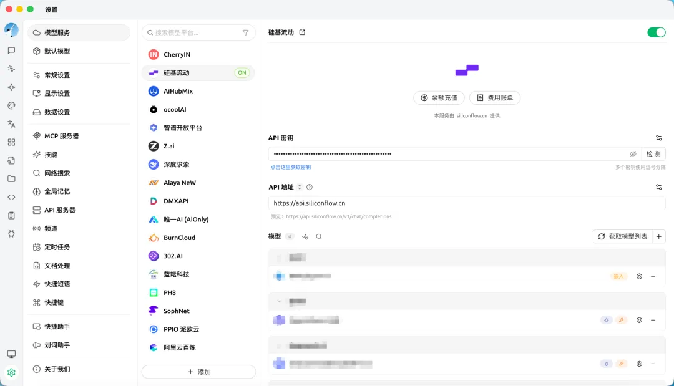Remove the third model with the minus icon
The width and height of the screenshot is (674, 386).
pos(653,364)
